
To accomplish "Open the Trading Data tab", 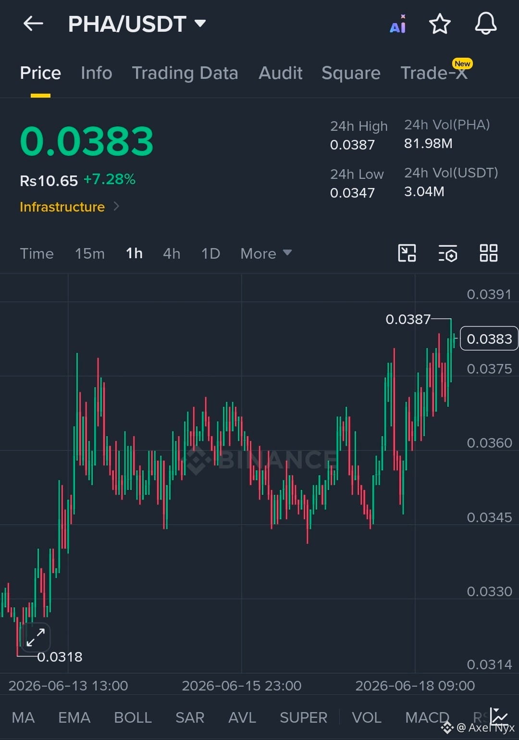I will pyautogui.click(x=185, y=73).
